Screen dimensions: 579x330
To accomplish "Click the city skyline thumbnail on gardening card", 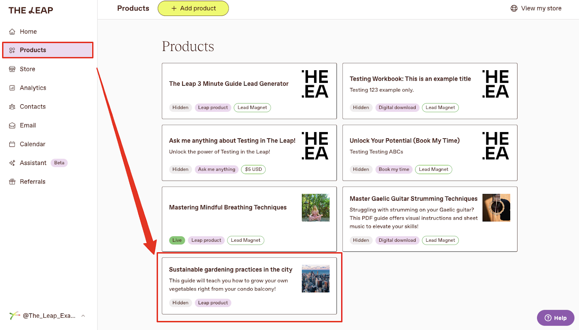I will (315, 278).
